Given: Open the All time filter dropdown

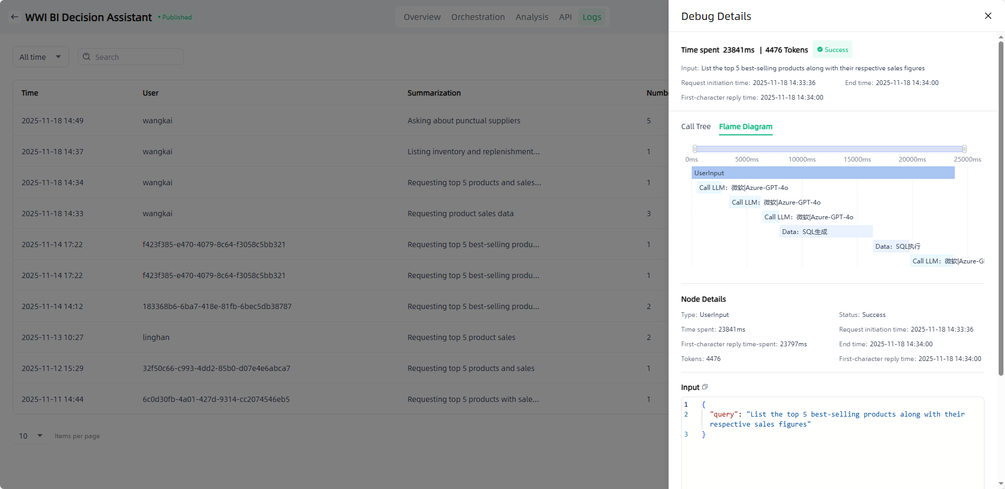Looking at the screenshot, I should [40, 57].
